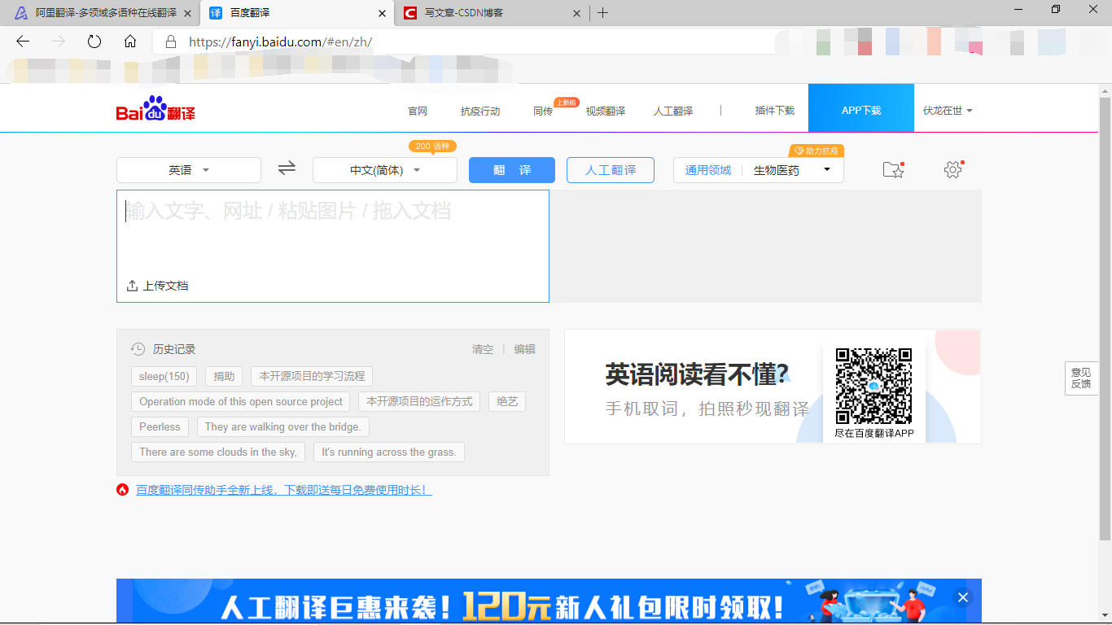Open the browser home page

pos(130,42)
